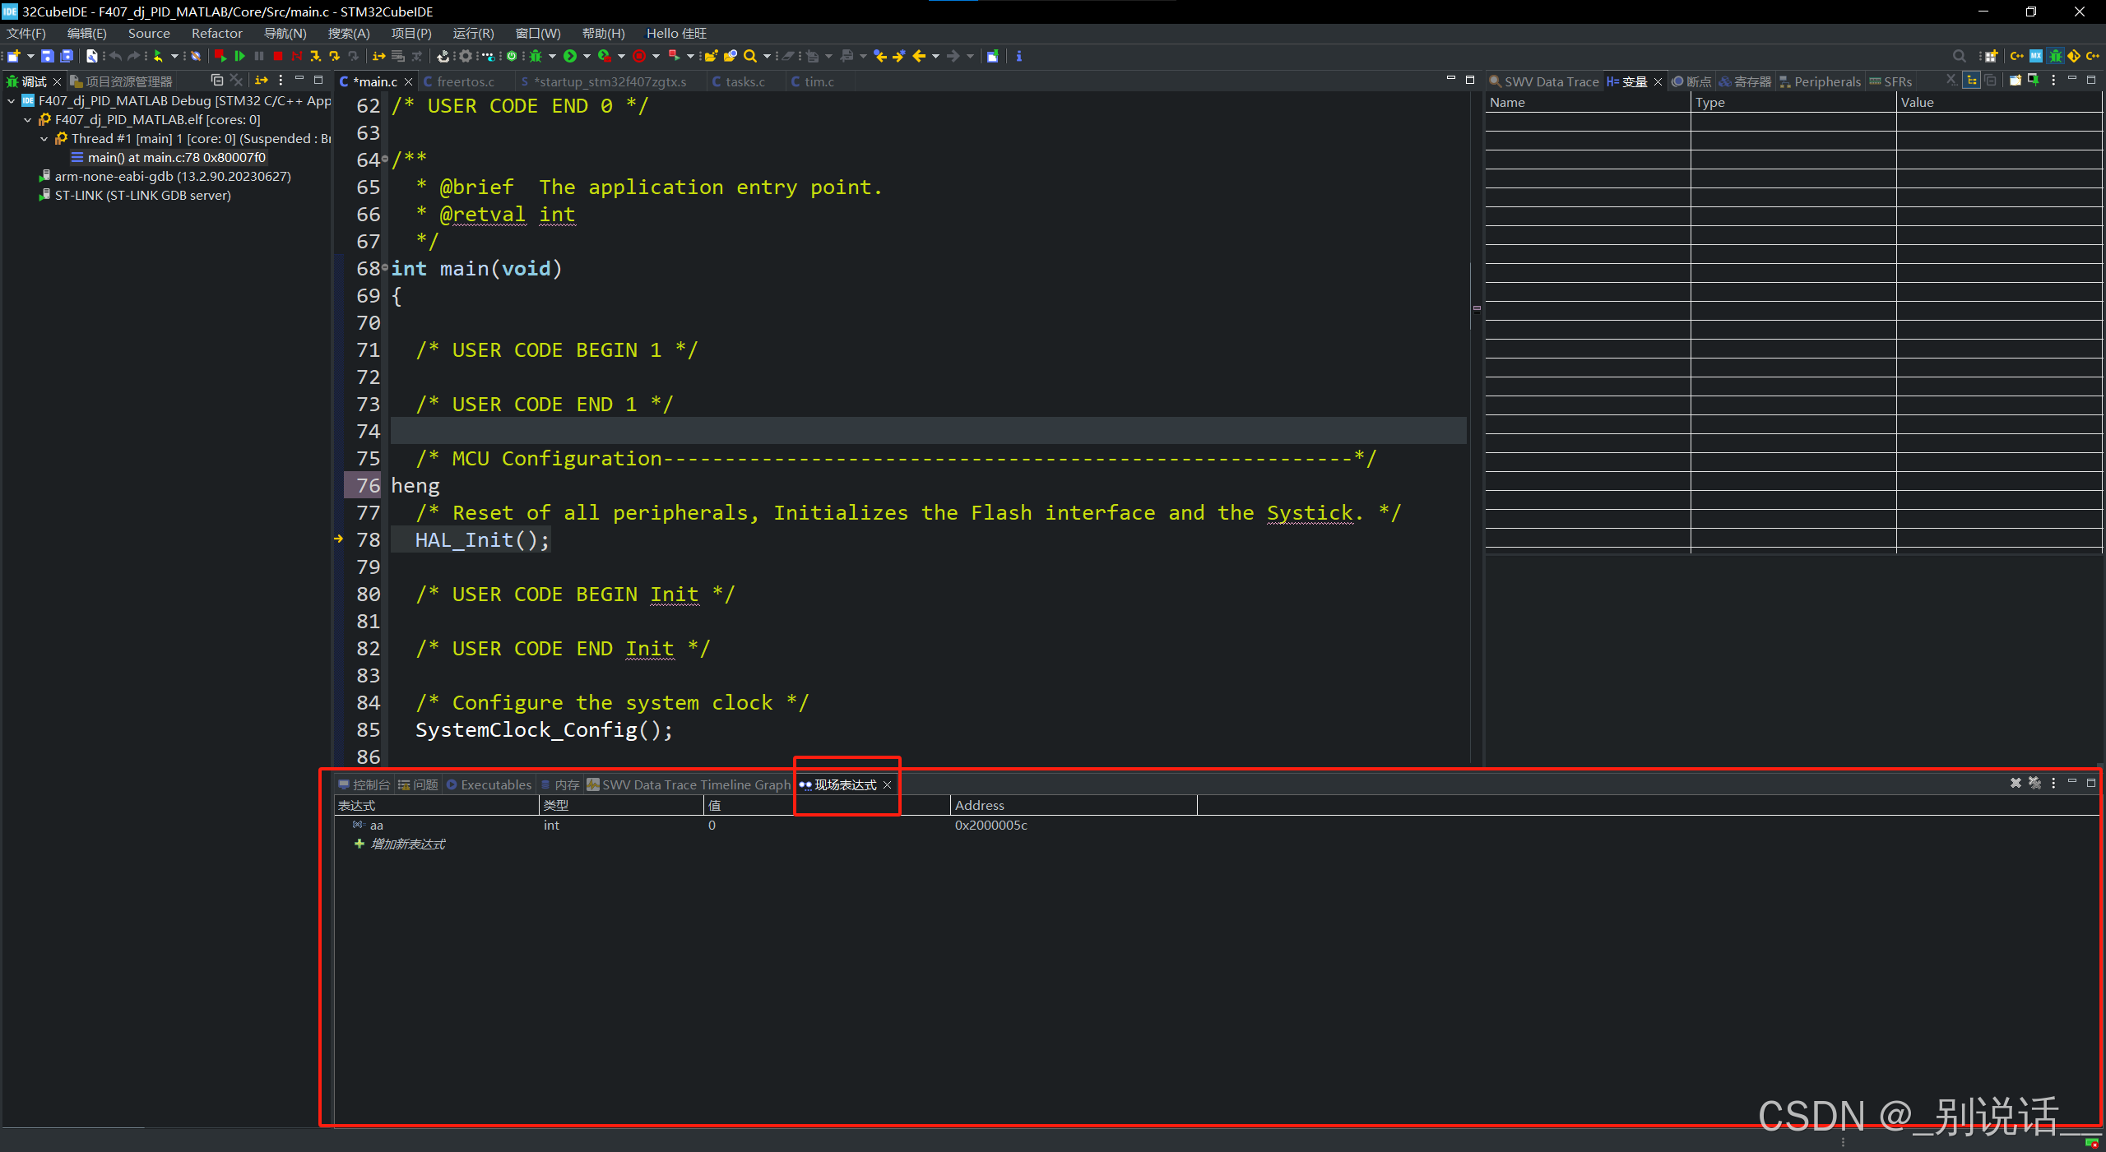The width and height of the screenshot is (2106, 1152).
Task: Select main() at main.c:78 stack frame
Action: (176, 158)
